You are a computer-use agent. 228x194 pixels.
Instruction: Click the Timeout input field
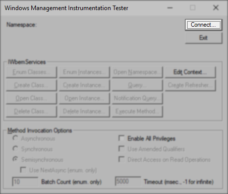128,181
